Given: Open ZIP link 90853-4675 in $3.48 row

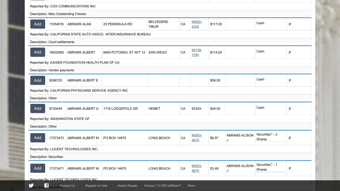Looking at the screenshot, I should [197, 168].
